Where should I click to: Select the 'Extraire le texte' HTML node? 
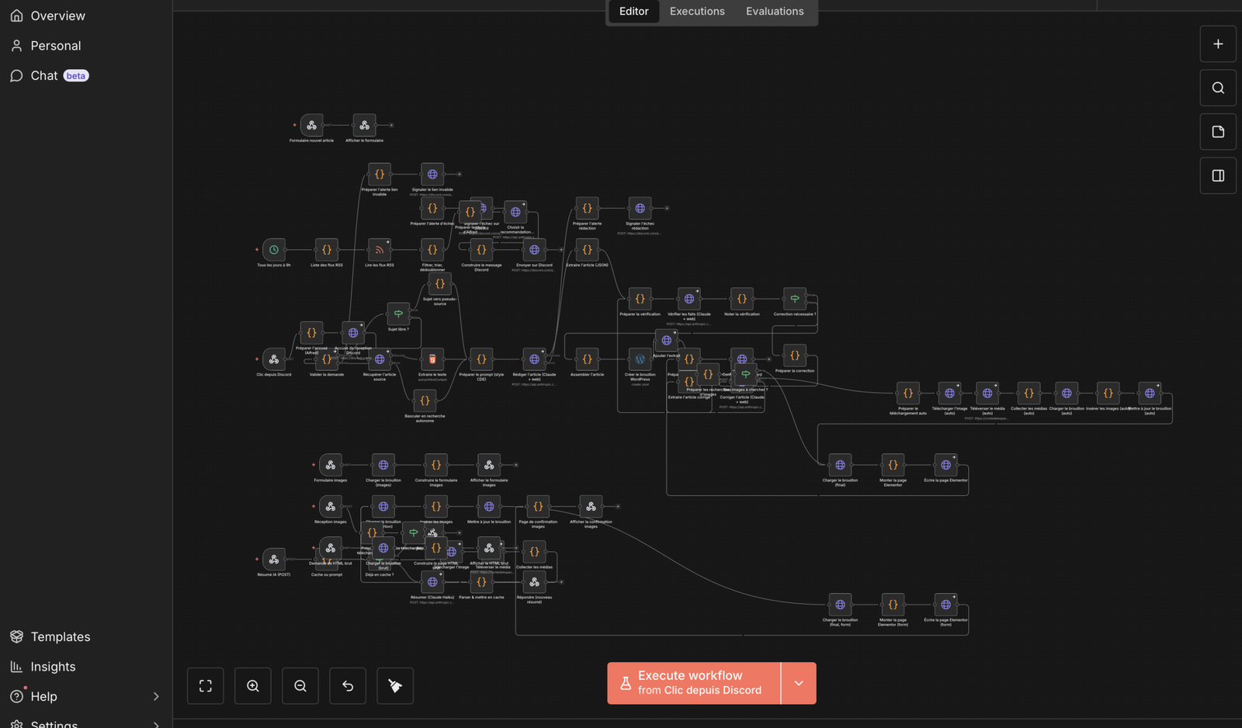point(432,359)
